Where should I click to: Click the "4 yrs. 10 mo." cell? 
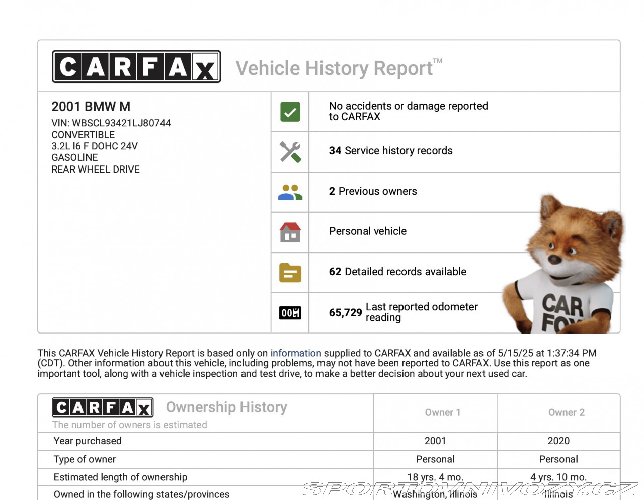558,477
